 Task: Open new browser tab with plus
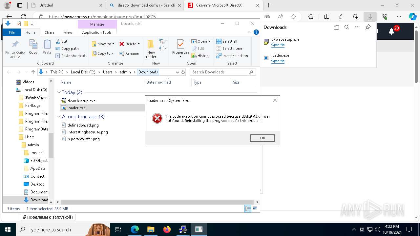(268, 5)
